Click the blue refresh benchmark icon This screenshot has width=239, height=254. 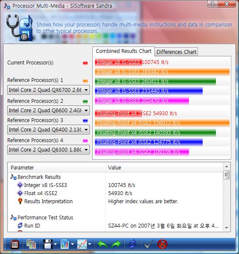[x=133, y=244]
